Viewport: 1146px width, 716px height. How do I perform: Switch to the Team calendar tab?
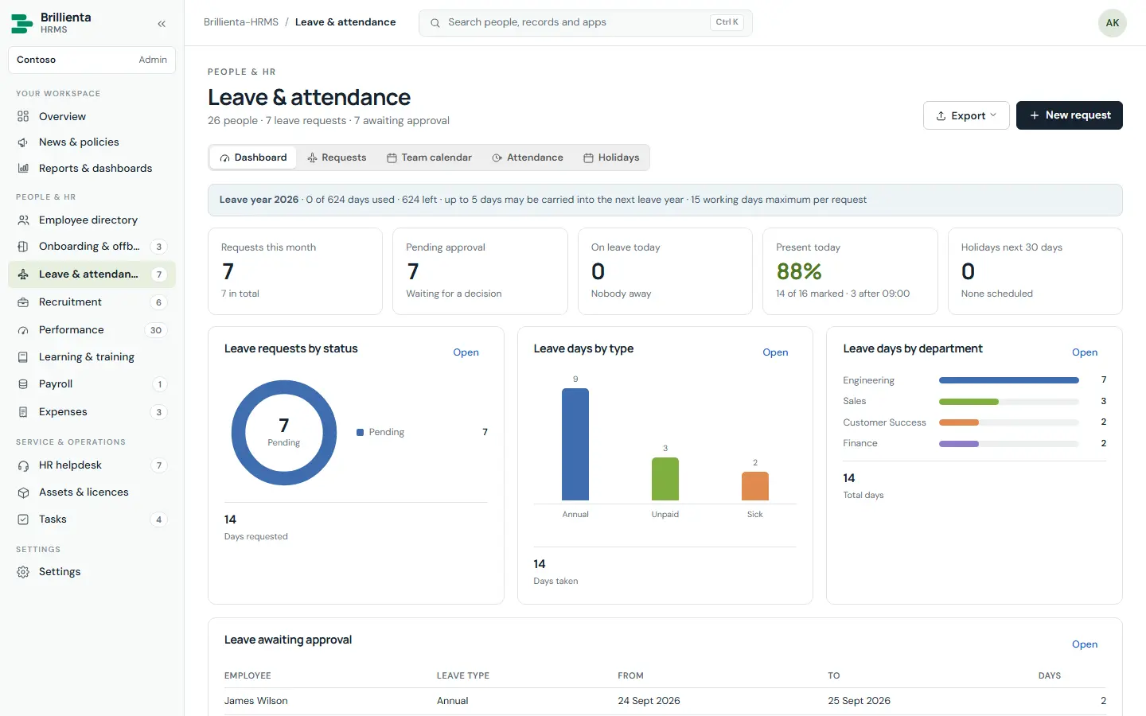[429, 158]
